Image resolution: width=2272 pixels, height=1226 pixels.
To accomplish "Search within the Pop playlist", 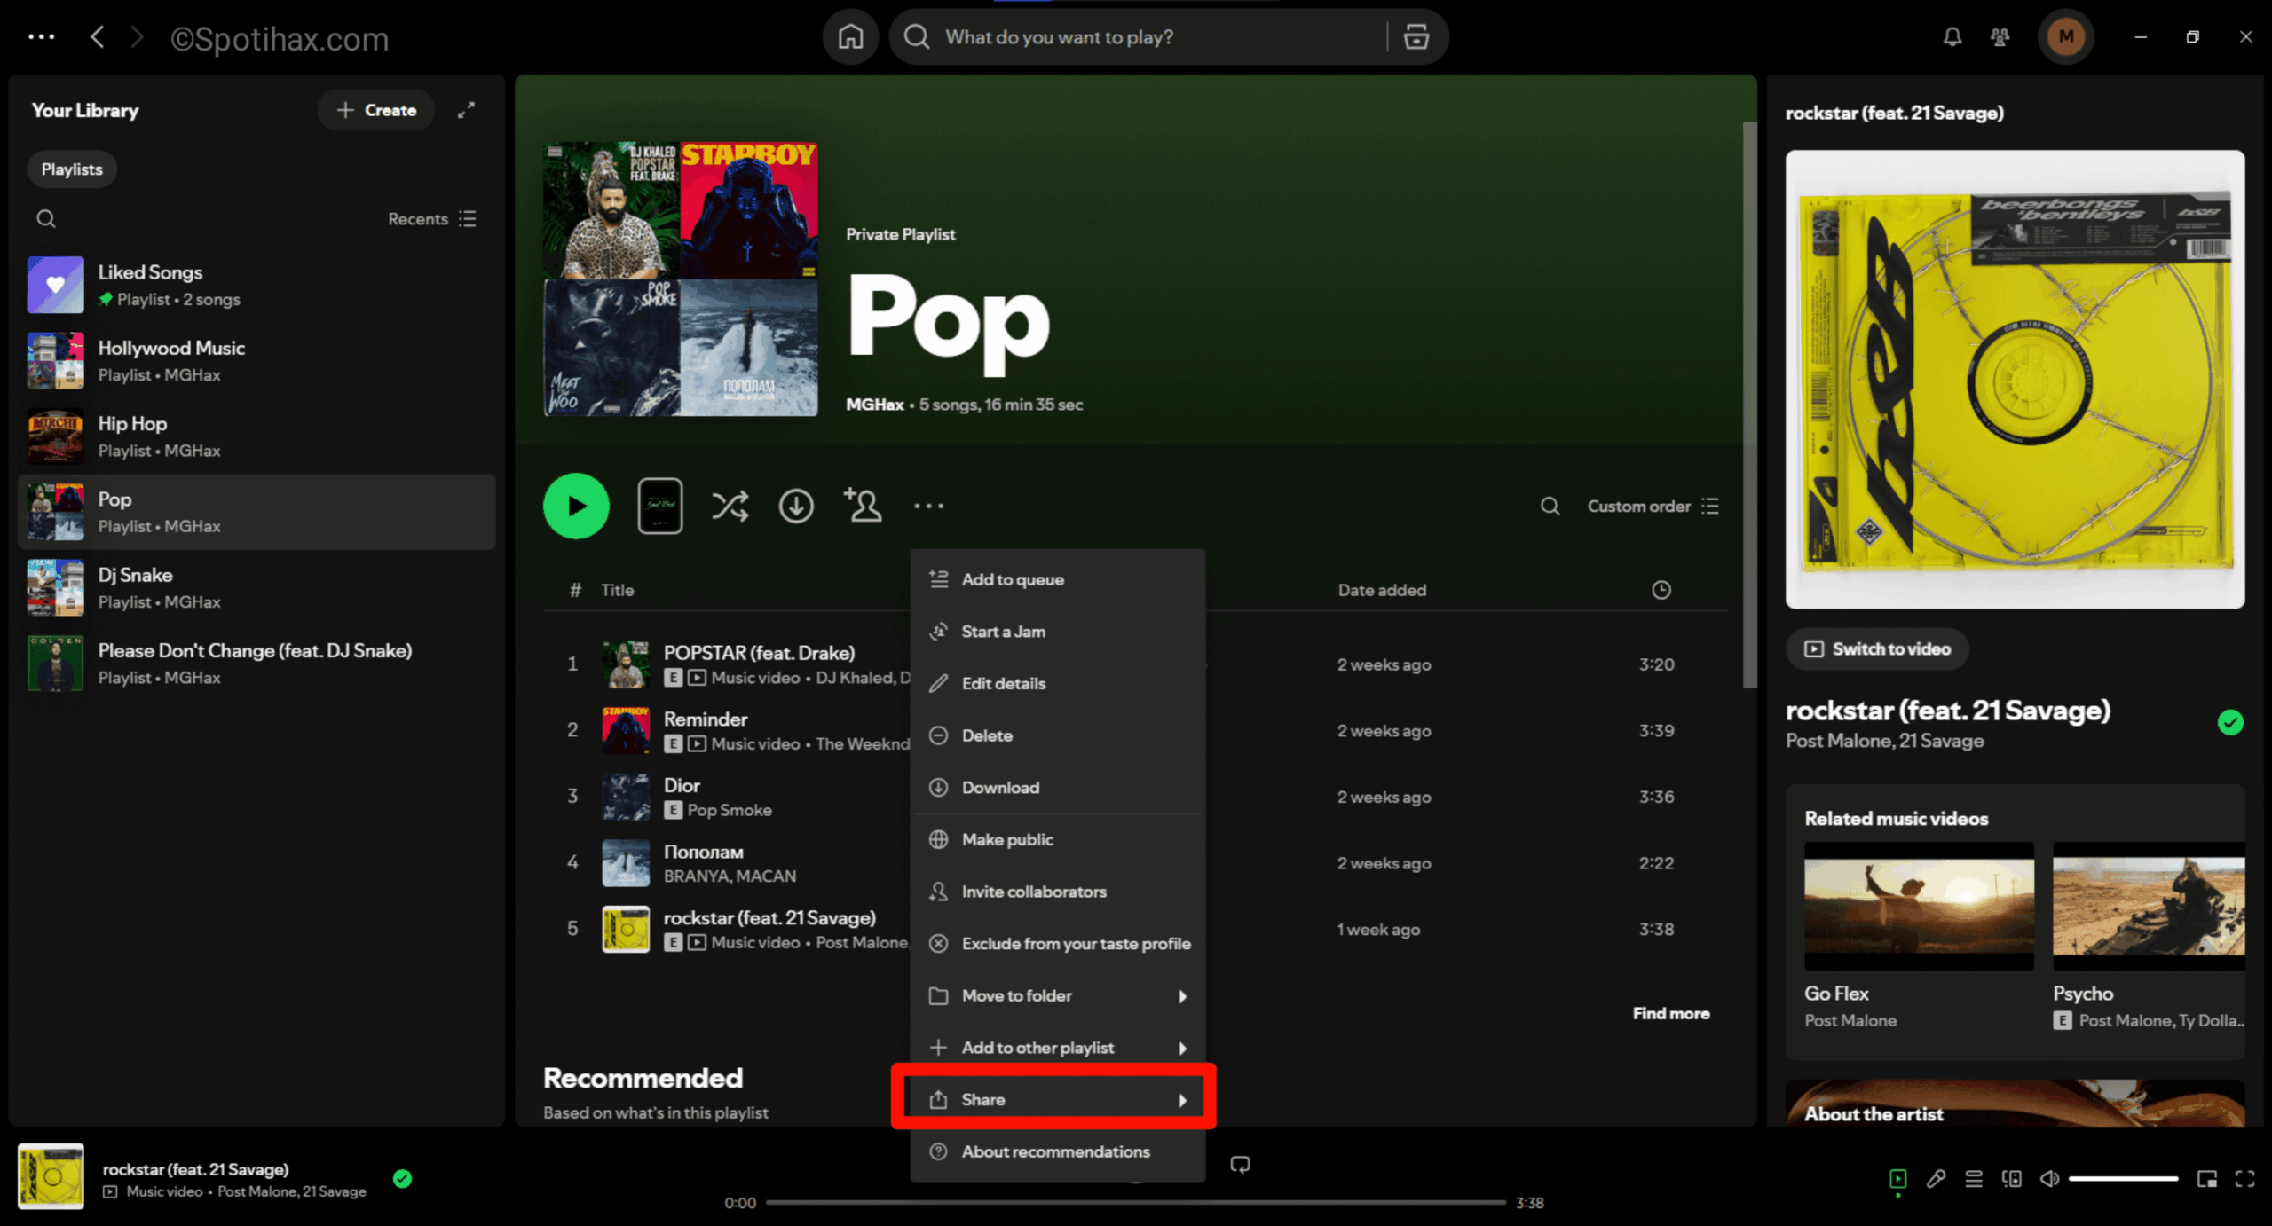I will [1550, 506].
